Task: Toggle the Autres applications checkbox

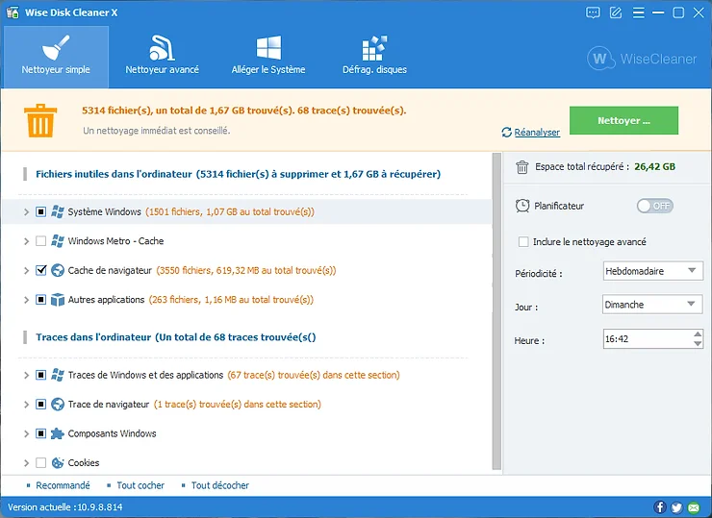Action: point(40,300)
